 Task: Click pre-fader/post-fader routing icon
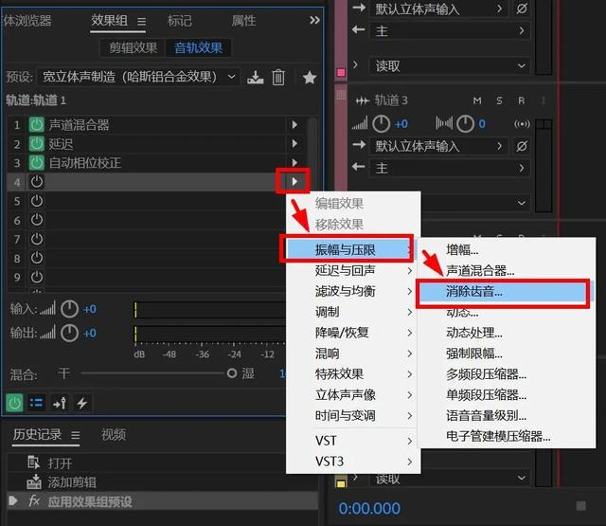coord(60,404)
